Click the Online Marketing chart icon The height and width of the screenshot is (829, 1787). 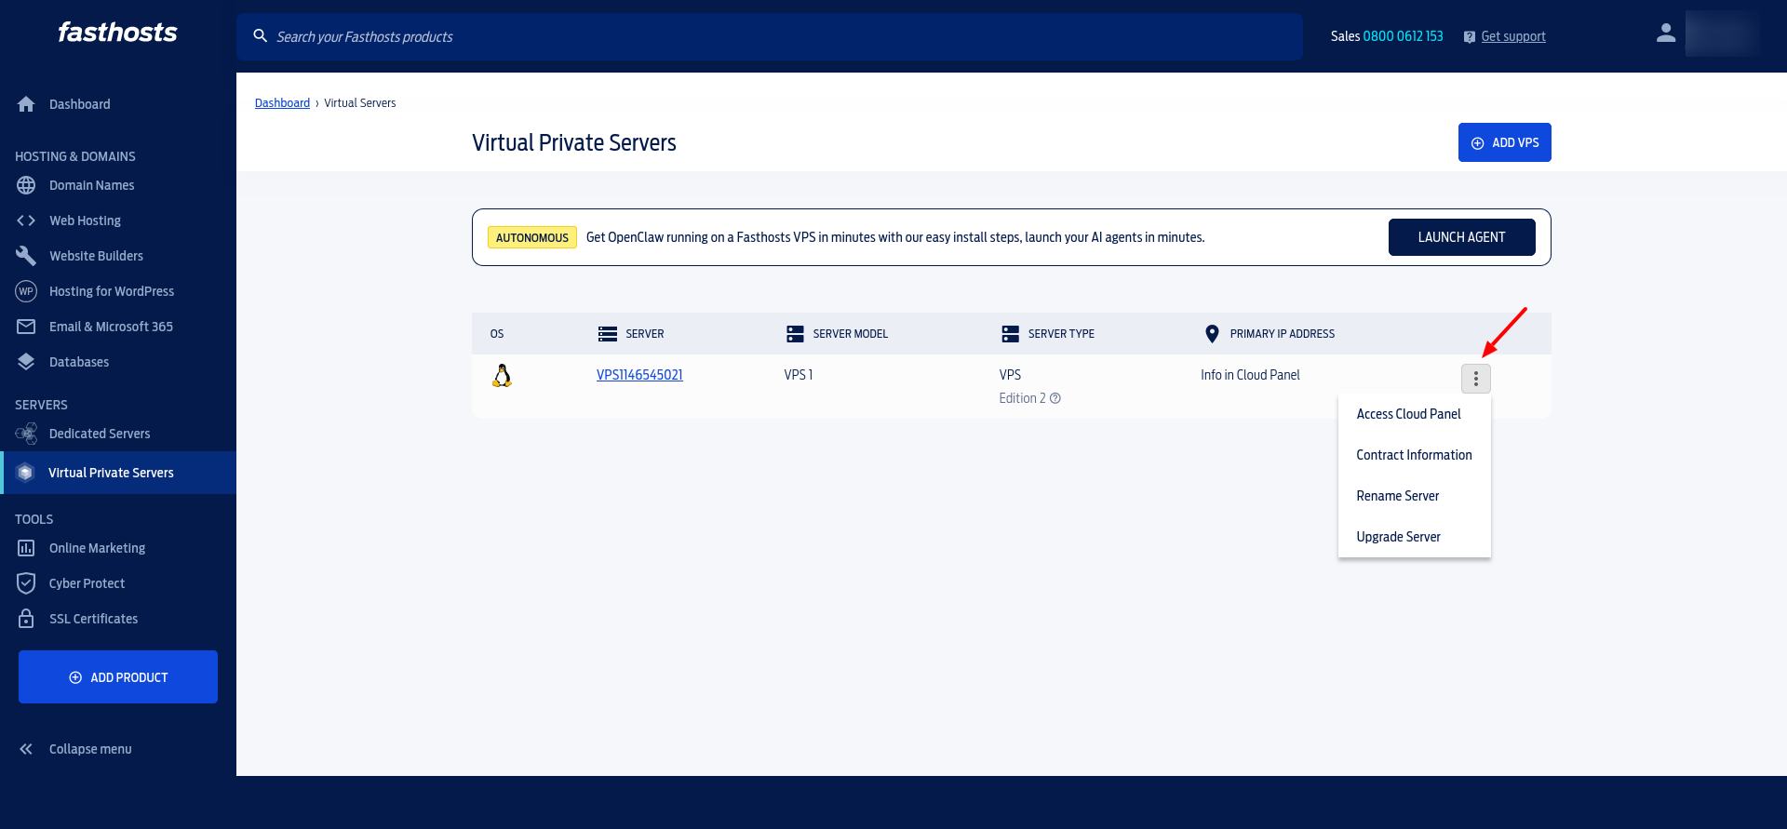click(x=26, y=548)
